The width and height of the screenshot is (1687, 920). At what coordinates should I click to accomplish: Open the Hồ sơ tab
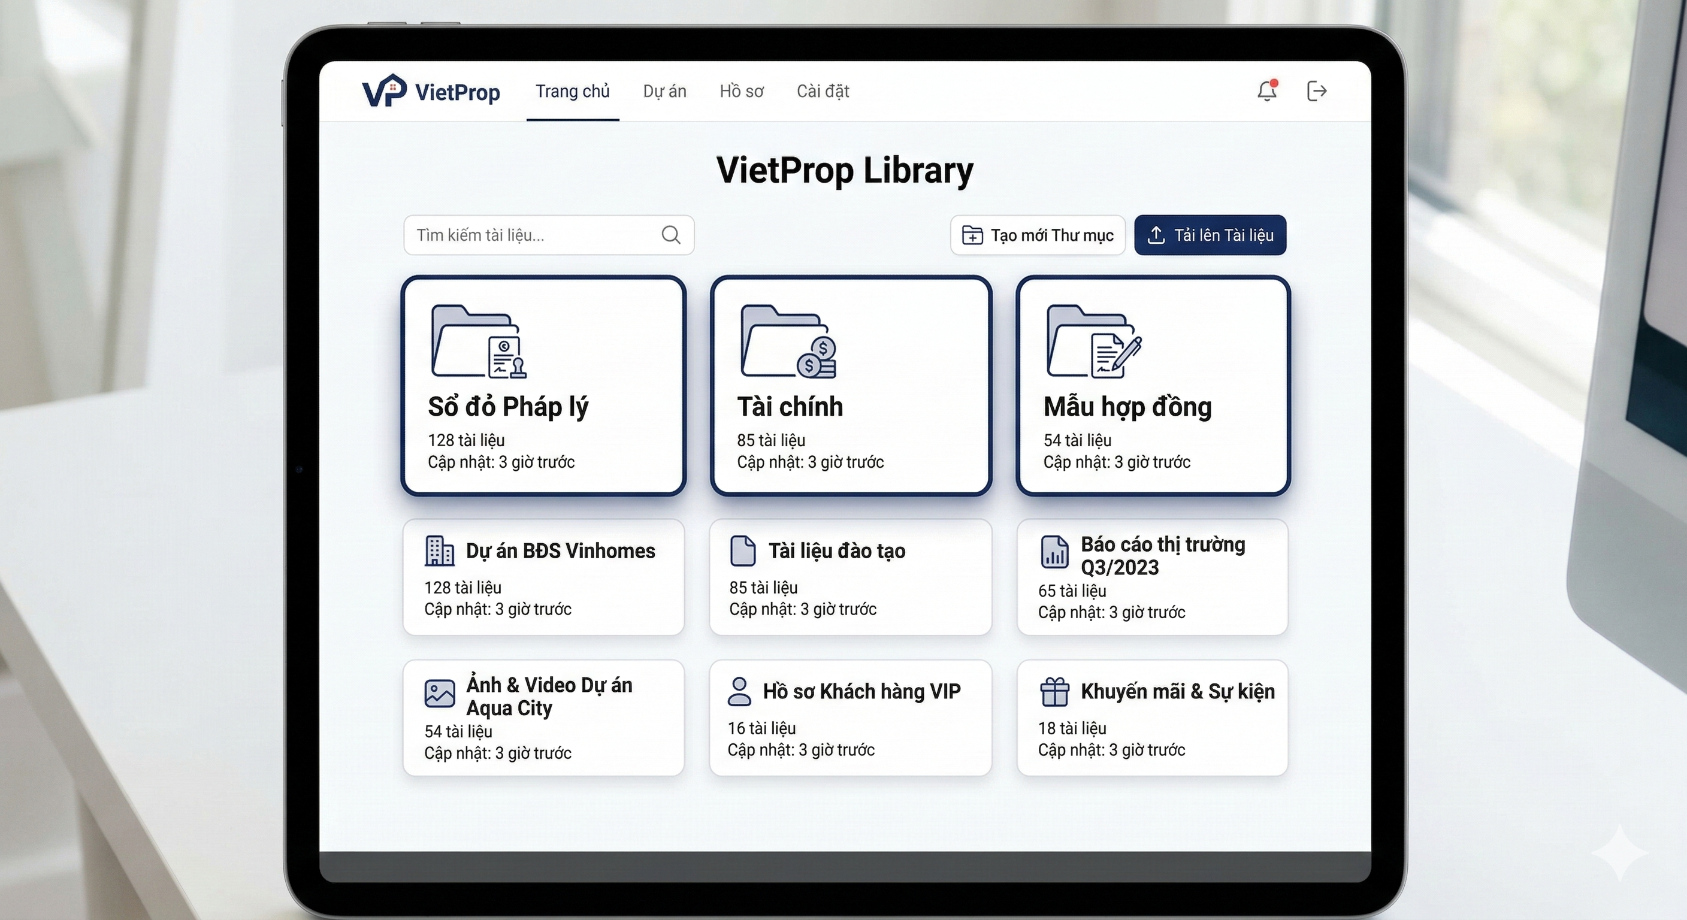click(x=741, y=91)
